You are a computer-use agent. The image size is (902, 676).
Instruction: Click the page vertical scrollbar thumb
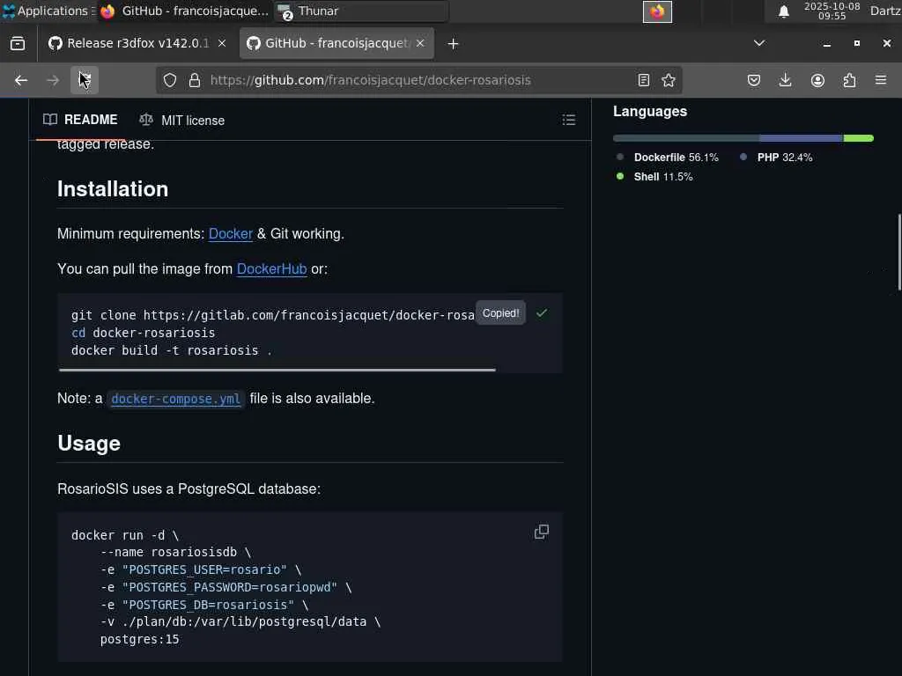[x=899, y=252]
